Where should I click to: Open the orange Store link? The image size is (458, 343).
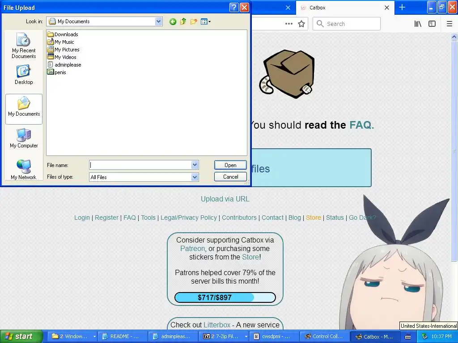pos(314,218)
